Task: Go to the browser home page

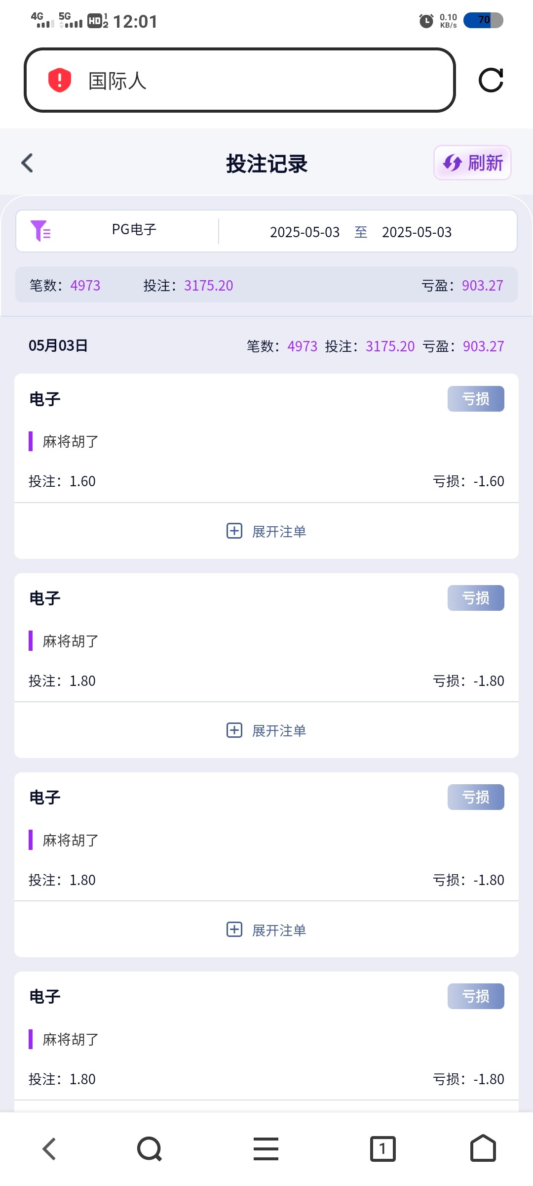Action: coord(483,1148)
